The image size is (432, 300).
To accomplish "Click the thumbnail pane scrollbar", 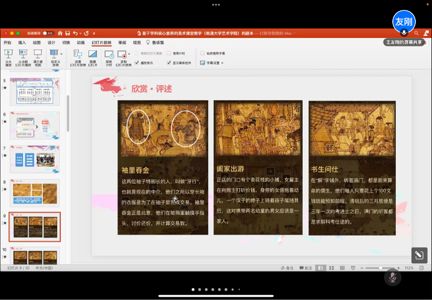I will 68,114.
